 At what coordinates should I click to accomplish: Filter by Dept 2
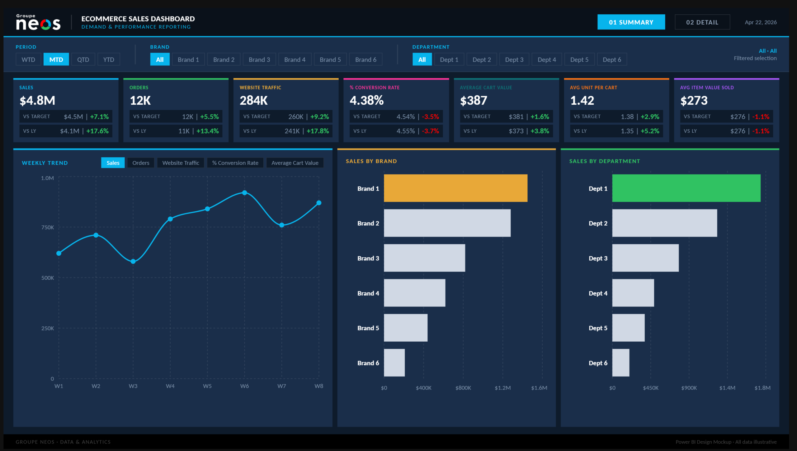pos(482,59)
